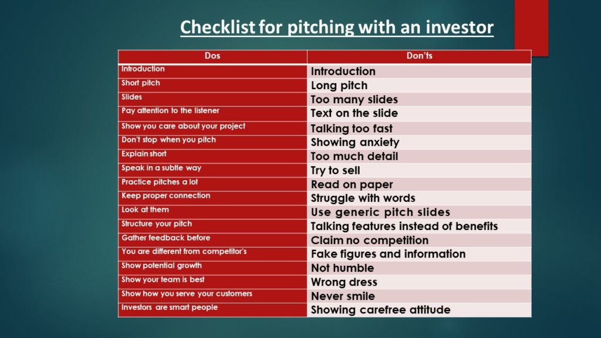Click the 'Use generic pitch slides' cell

(x=419, y=212)
